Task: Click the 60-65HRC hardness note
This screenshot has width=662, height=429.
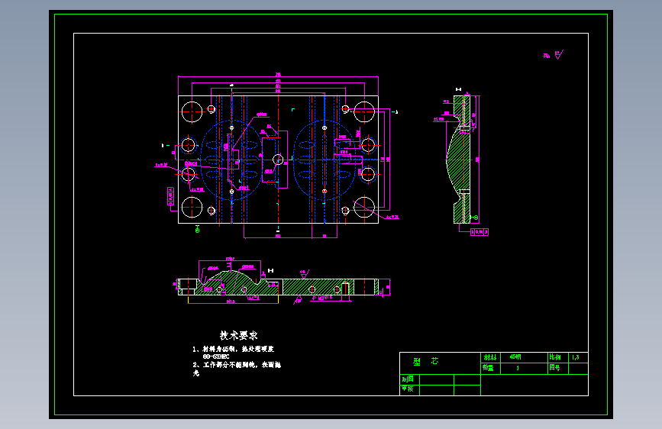Action: tap(216, 356)
